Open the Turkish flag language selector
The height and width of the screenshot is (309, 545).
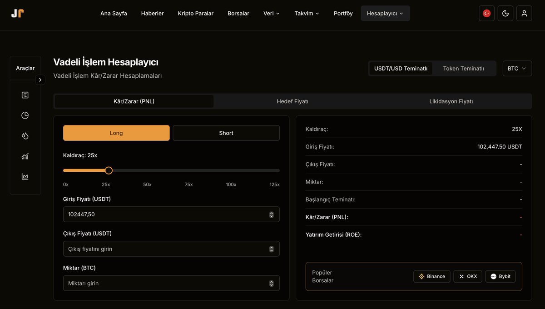(x=486, y=13)
